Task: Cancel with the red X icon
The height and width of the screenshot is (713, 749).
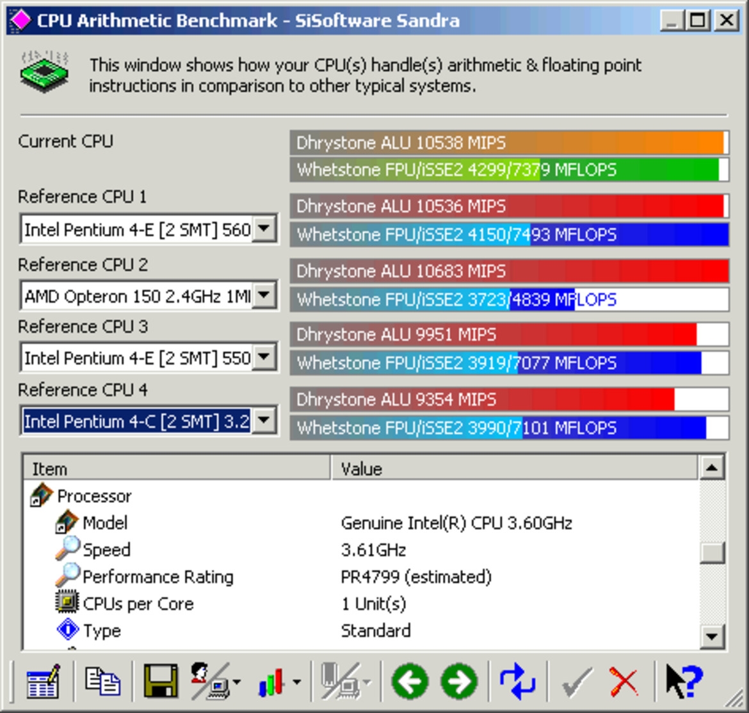Action: pyautogui.click(x=624, y=682)
